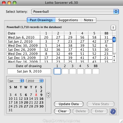Click the Update Data button
Screen dimensions: 123x123
pyautogui.click(x=69, y=104)
